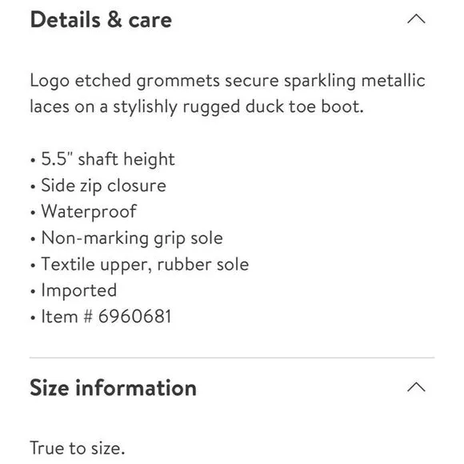Select the Waterproof bullet item
The height and width of the screenshot is (464, 464).
(x=89, y=212)
